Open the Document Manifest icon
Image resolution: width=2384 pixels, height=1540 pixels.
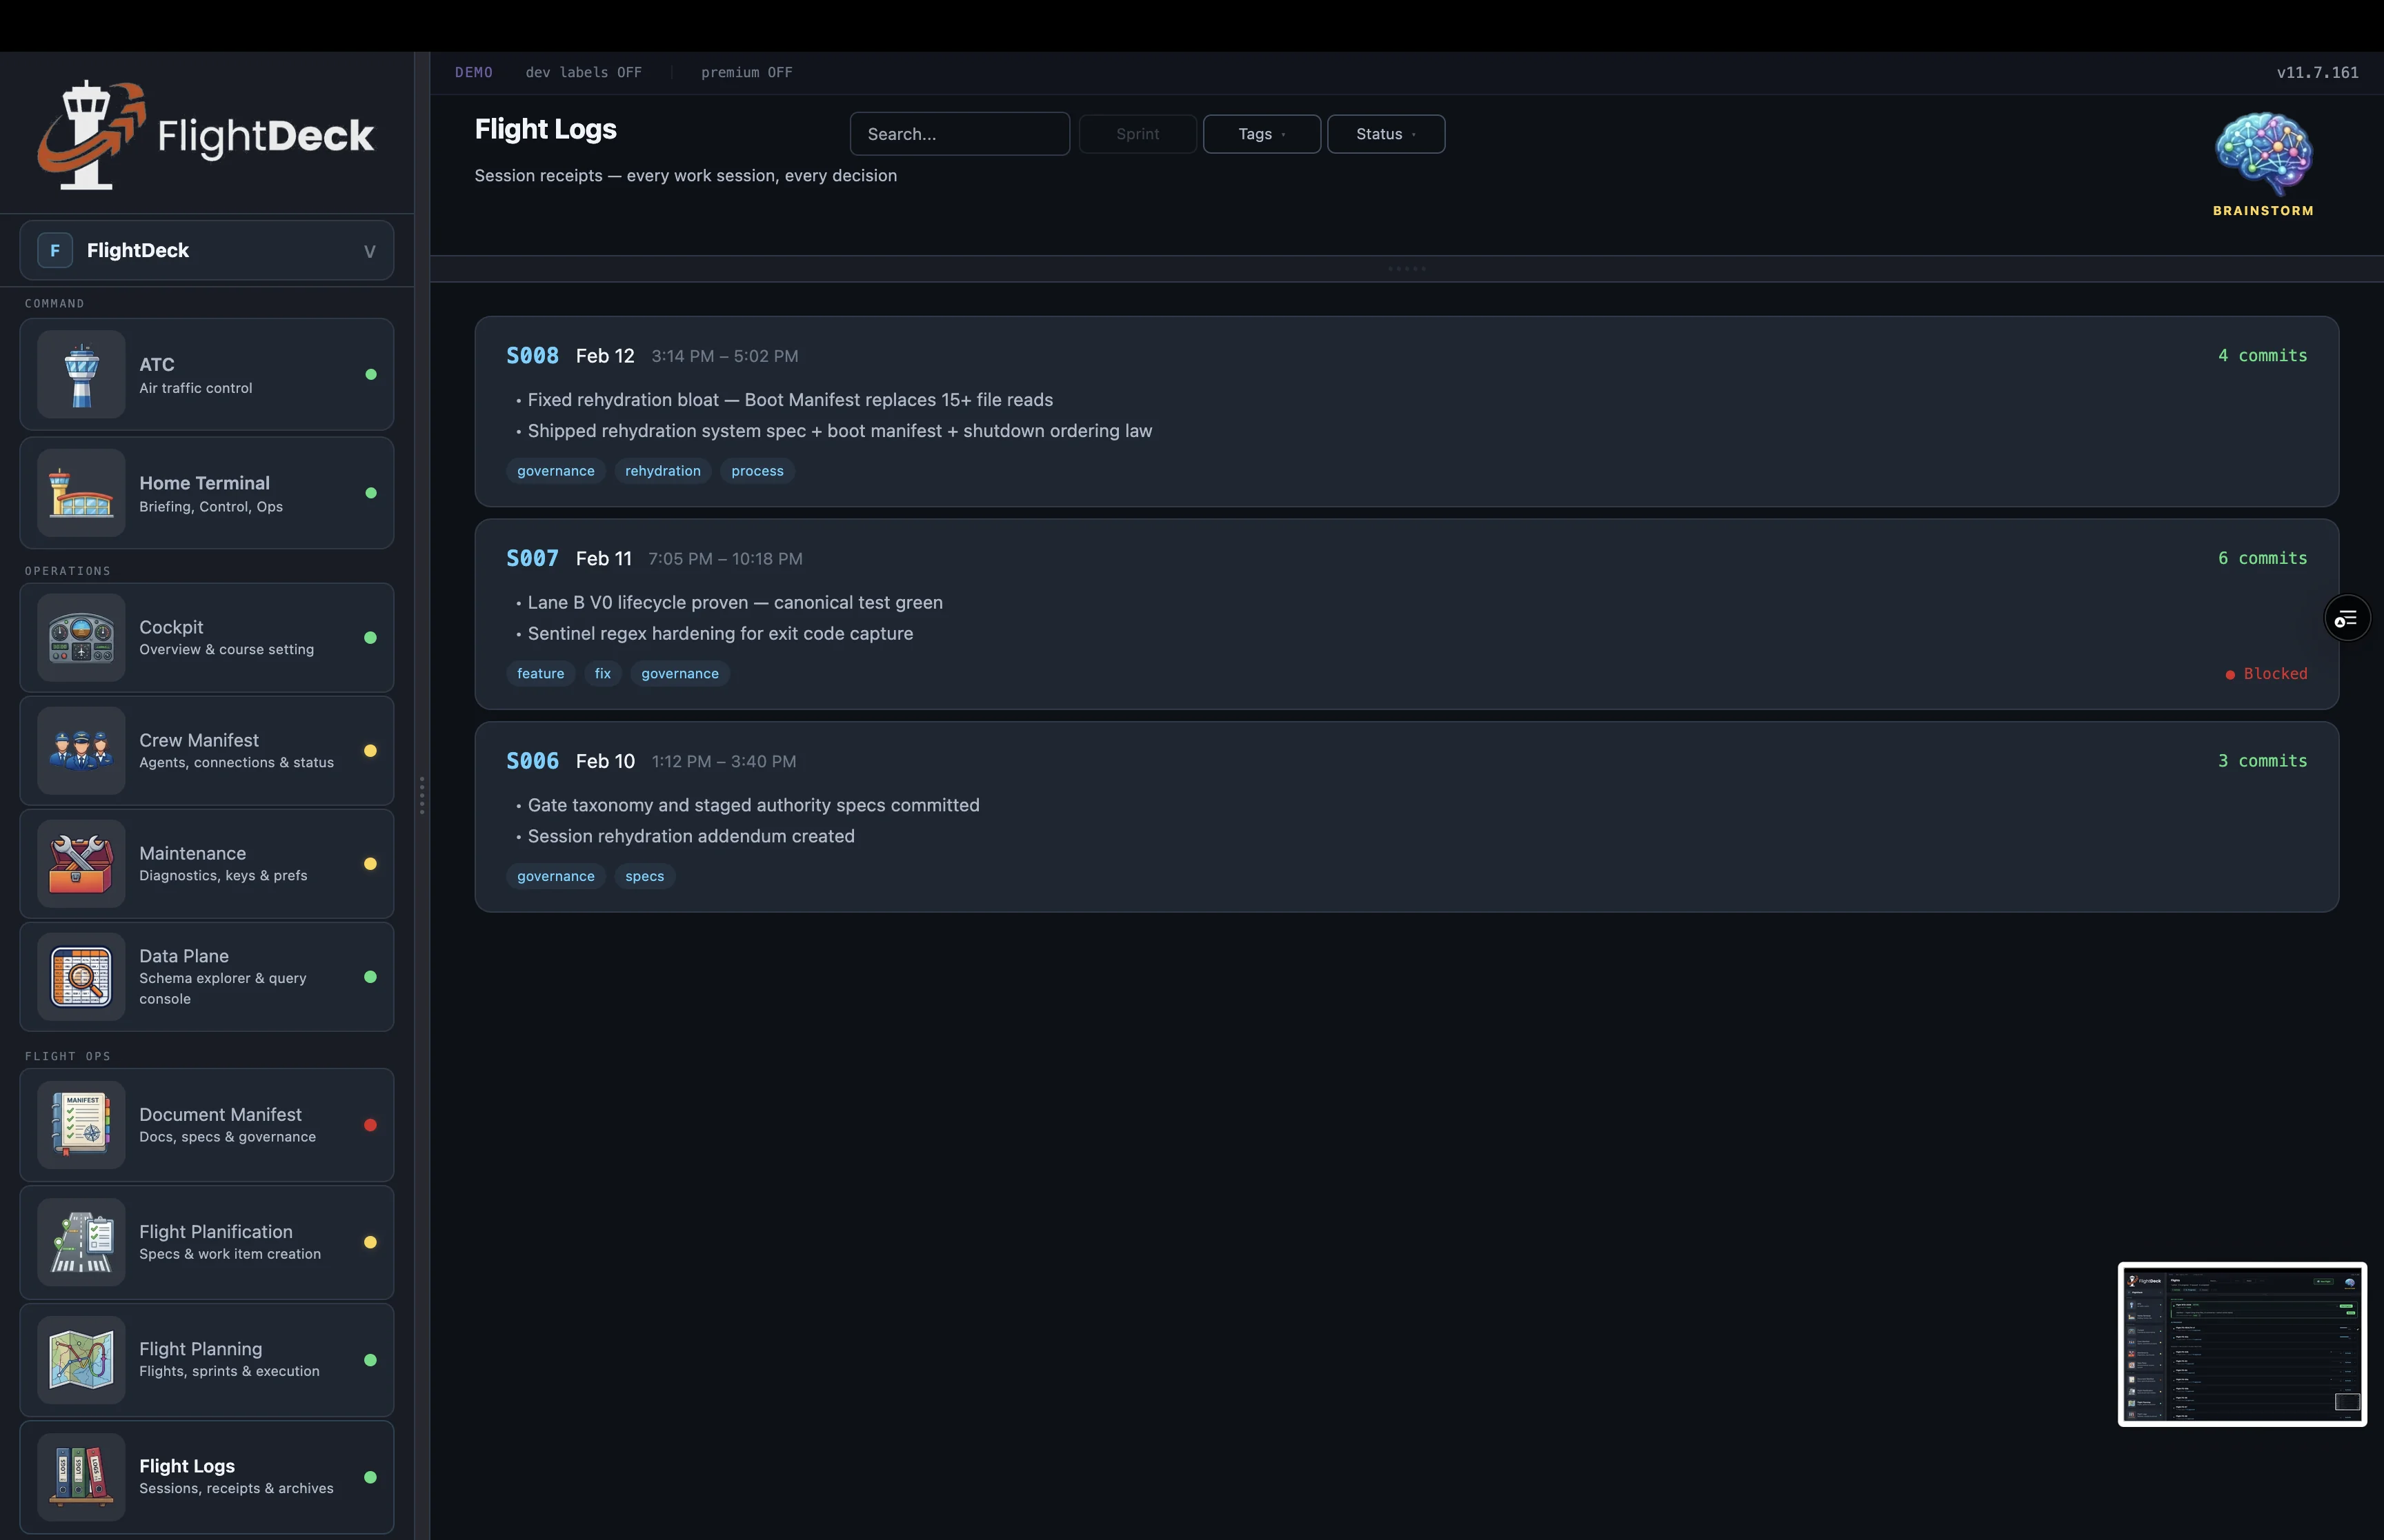80,1125
